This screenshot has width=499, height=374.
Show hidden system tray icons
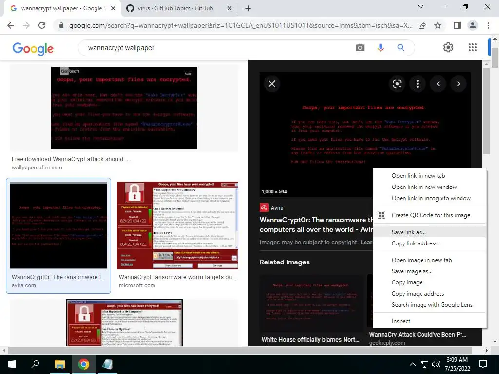coord(412,364)
